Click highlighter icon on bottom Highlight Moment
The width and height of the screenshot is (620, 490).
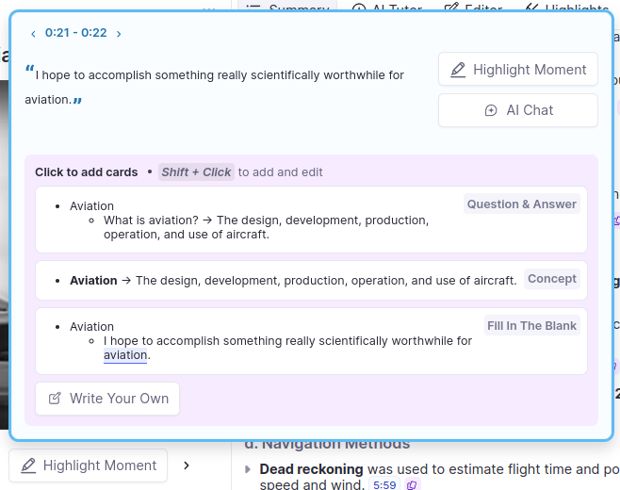28,465
